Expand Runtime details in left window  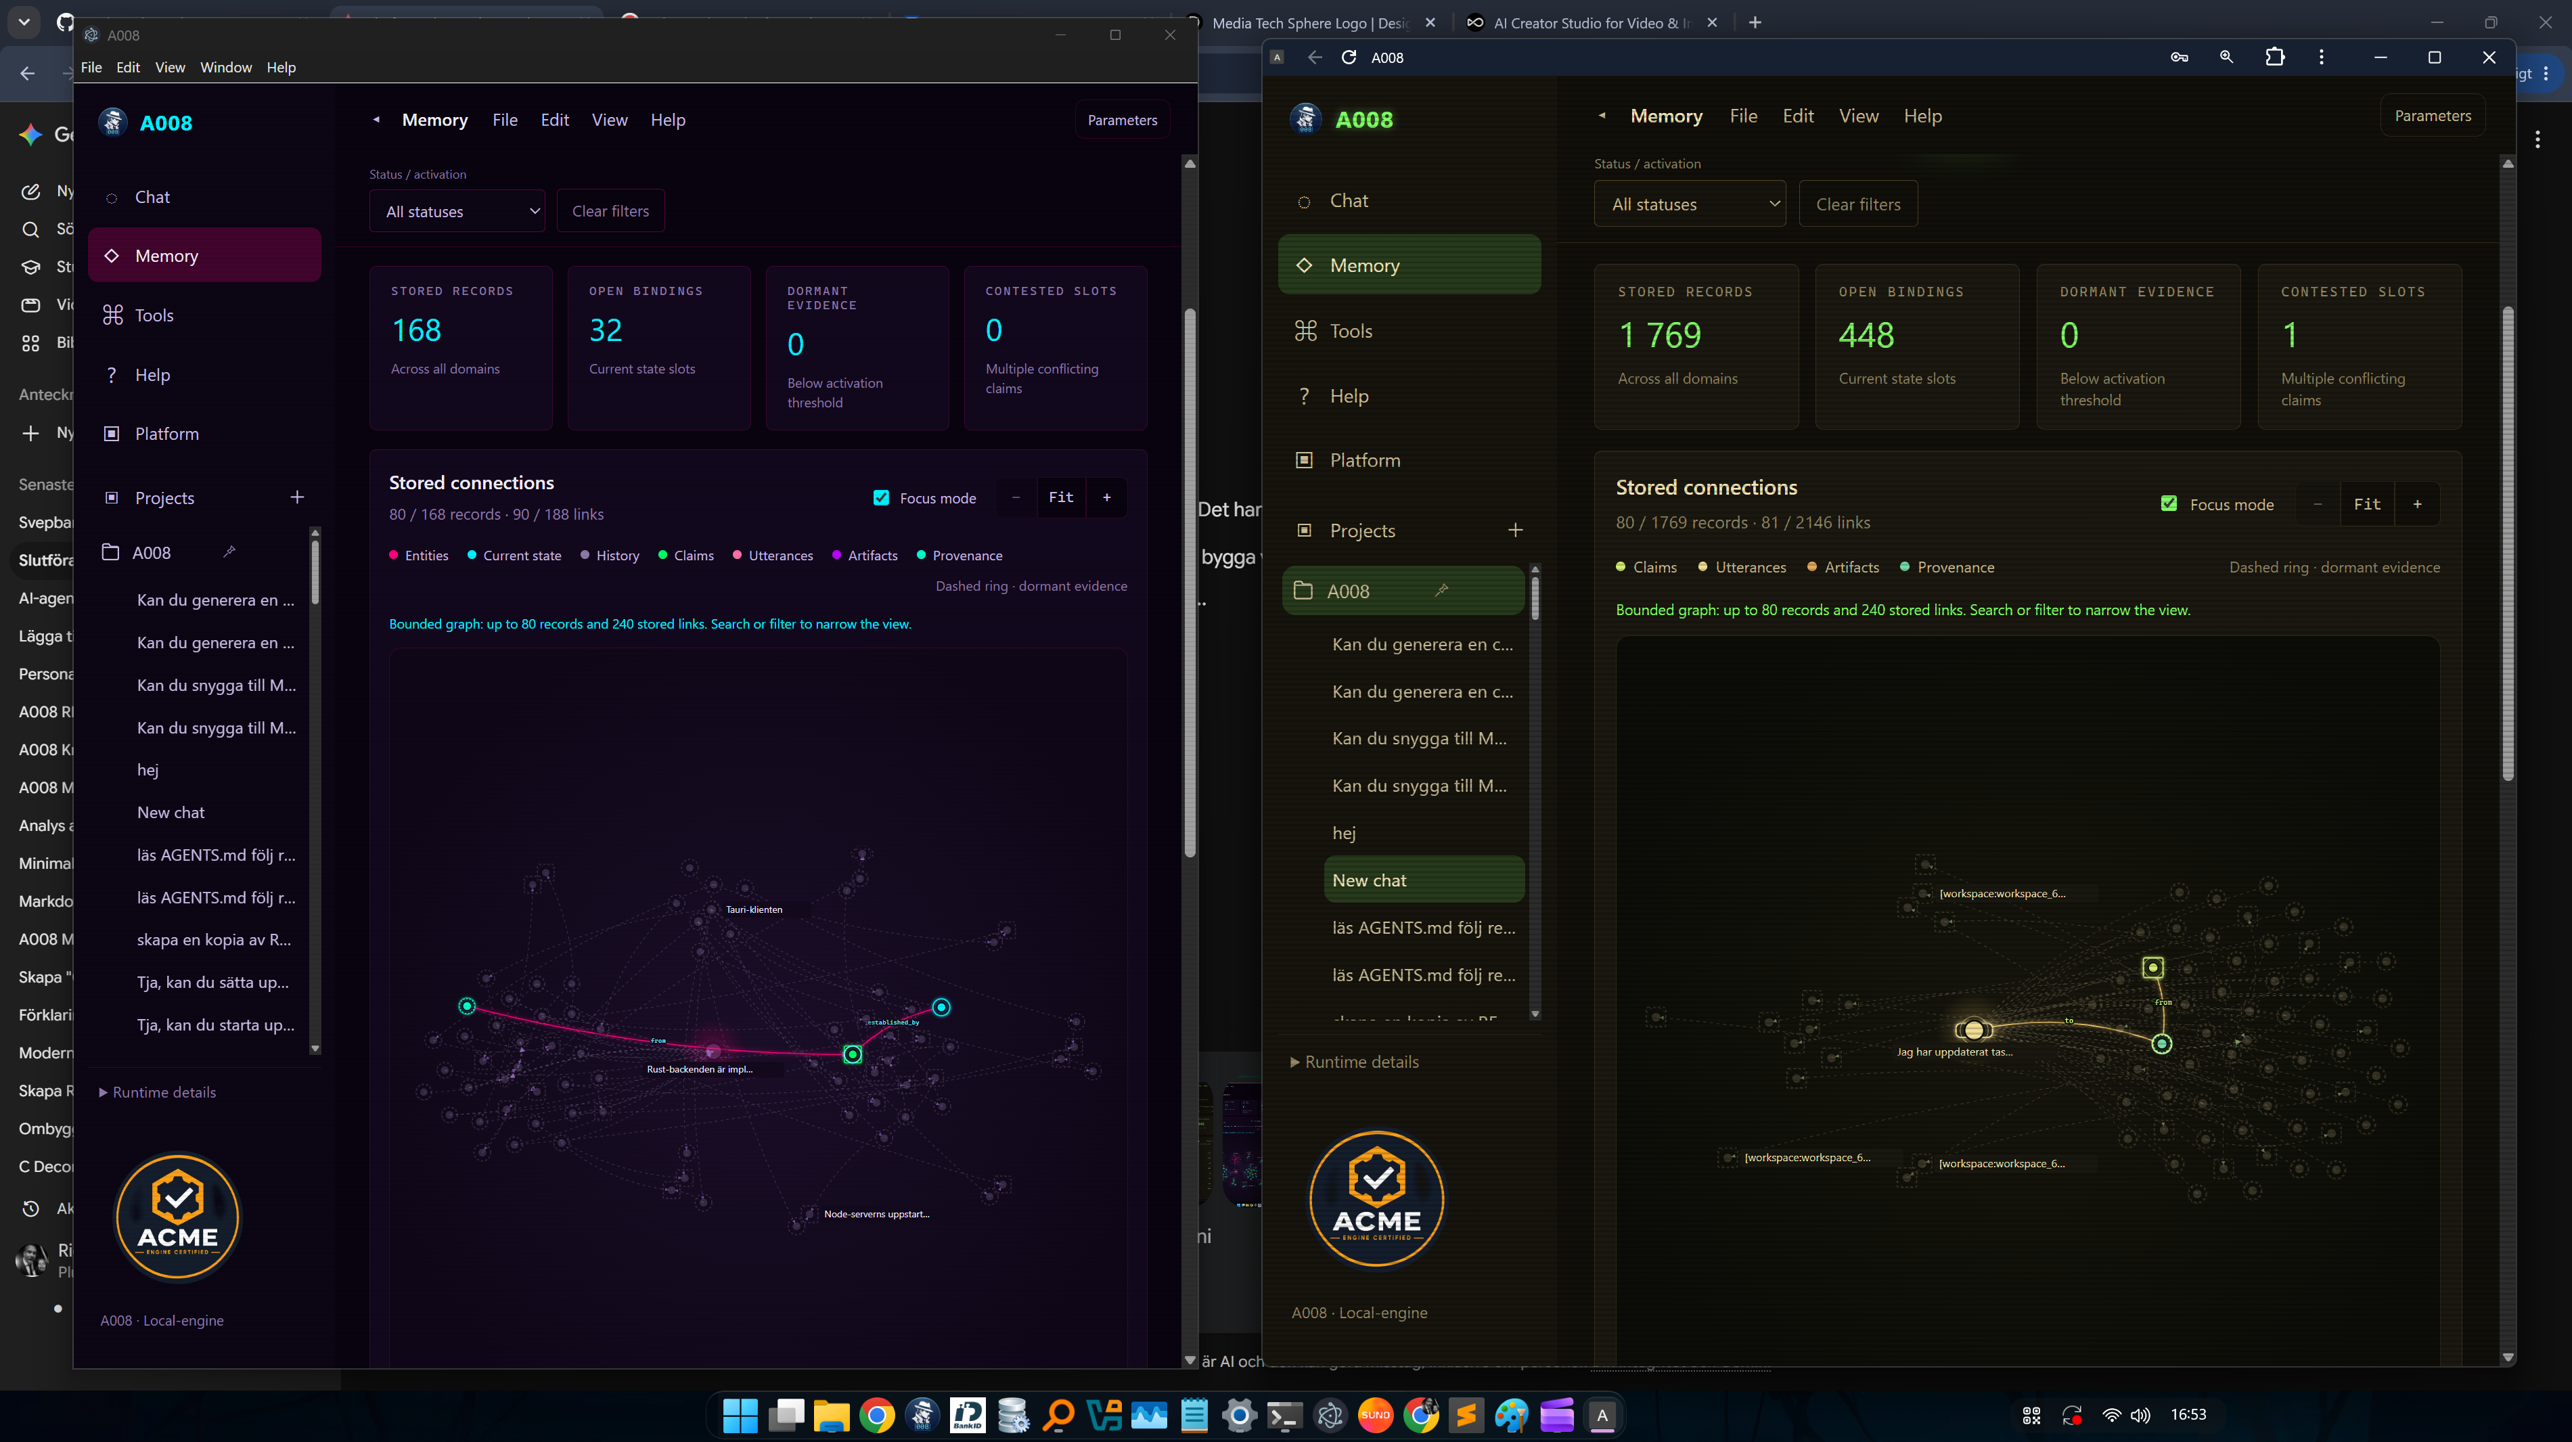pos(158,1091)
